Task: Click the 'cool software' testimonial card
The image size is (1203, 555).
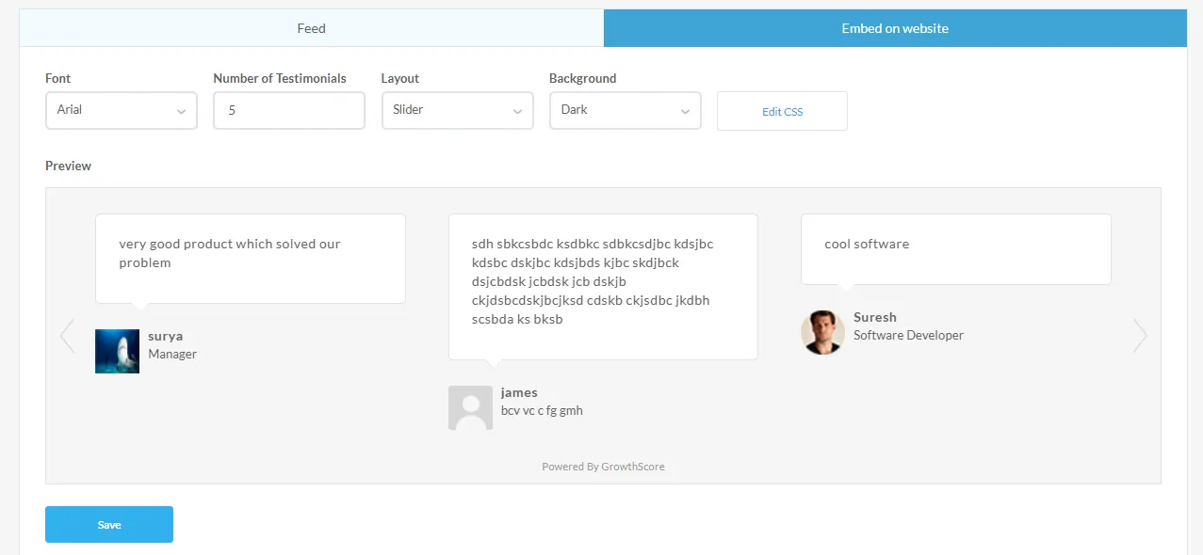Action: (x=956, y=249)
